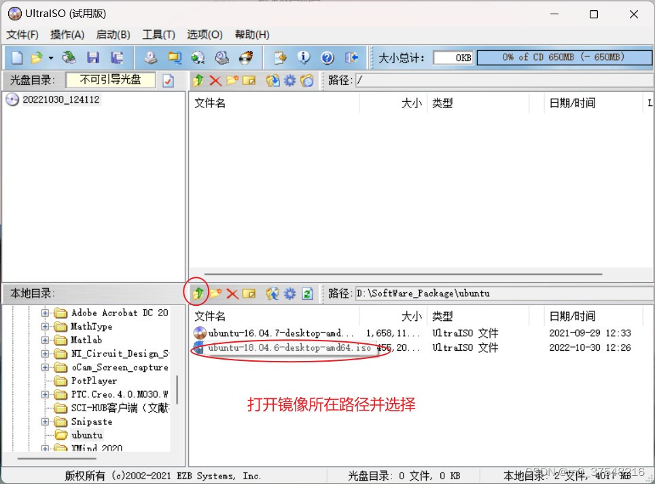The width and height of the screenshot is (655, 484).
Task: Click the set boot file icon in disc toolbar
Action: coord(306,80)
